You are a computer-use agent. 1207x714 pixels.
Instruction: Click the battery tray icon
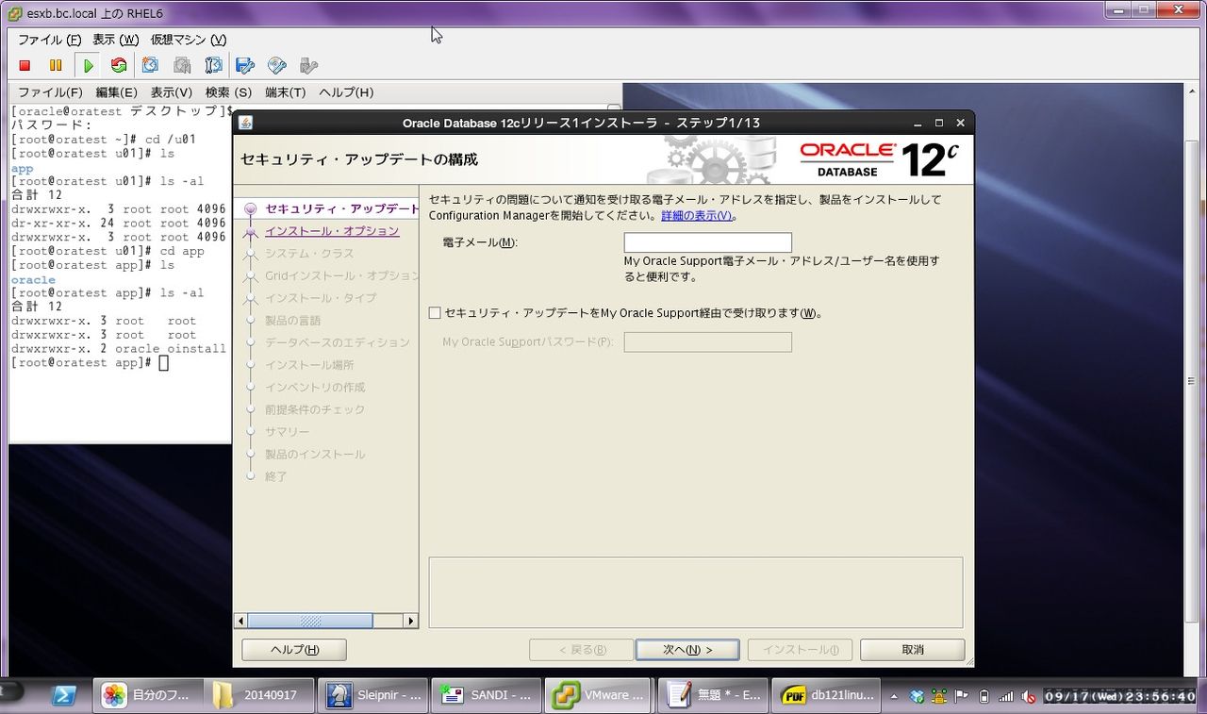[984, 697]
